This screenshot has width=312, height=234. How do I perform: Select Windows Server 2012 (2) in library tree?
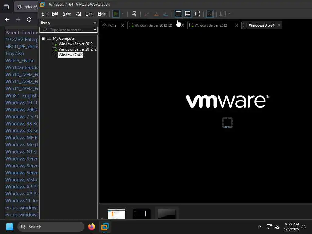tap(78, 49)
